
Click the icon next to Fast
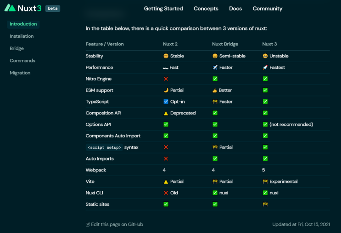point(166,68)
